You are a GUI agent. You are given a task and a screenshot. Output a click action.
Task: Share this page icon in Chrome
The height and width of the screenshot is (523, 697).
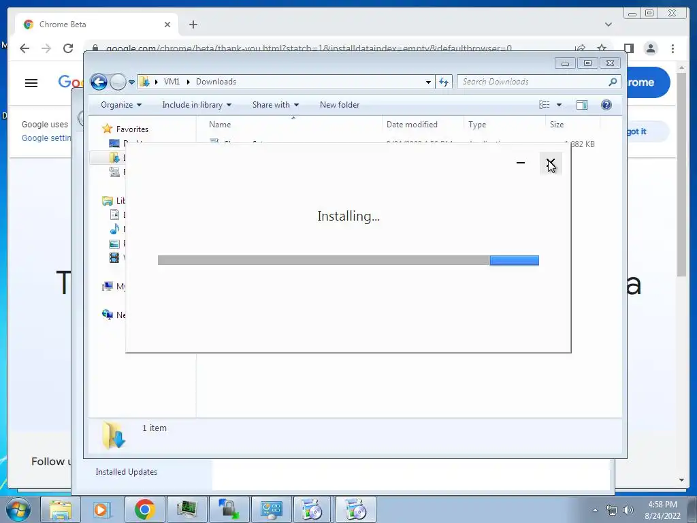(580, 48)
